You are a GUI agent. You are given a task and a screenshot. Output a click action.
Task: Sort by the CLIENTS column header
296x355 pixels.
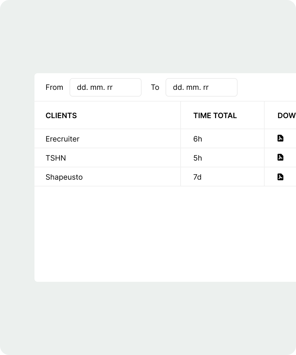[x=61, y=116]
